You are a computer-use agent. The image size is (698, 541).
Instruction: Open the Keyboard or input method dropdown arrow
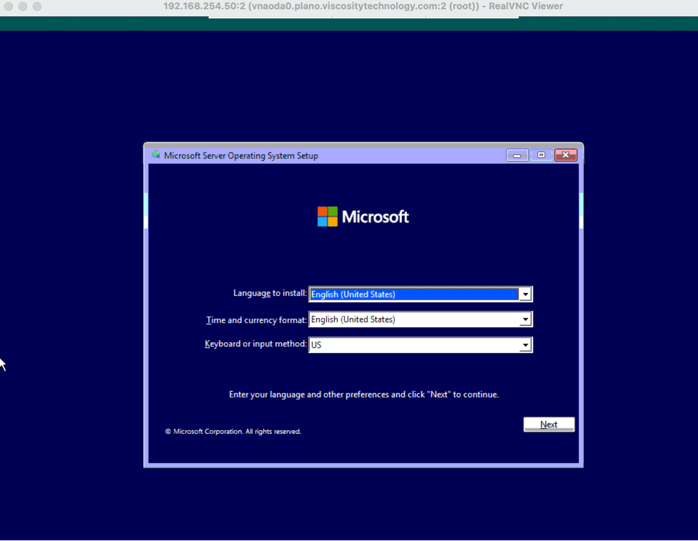[x=525, y=345]
